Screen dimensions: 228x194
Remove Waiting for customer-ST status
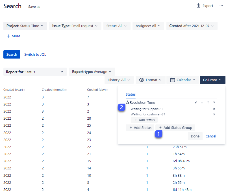point(214,115)
